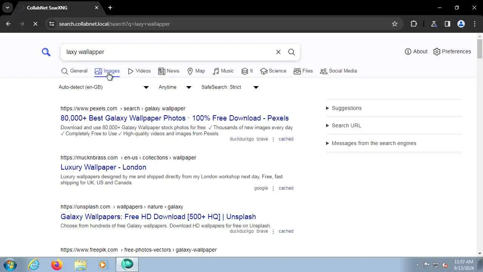Screen dimensions: 483x272
Task: Close the CollabNet SearXNG tab
Action: [x=97, y=8]
